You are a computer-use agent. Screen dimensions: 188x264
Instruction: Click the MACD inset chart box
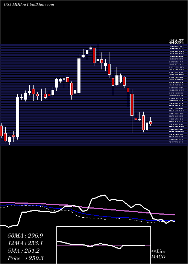point(103,245)
